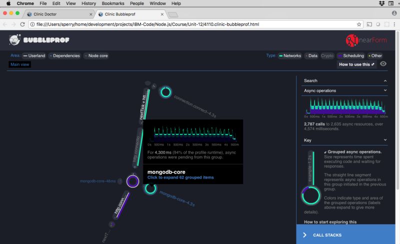Collapse the Async operations section
Viewport: 400px width, 244px height.
point(344,90)
